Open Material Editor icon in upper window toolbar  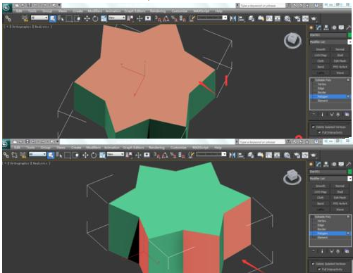click(287, 18)
